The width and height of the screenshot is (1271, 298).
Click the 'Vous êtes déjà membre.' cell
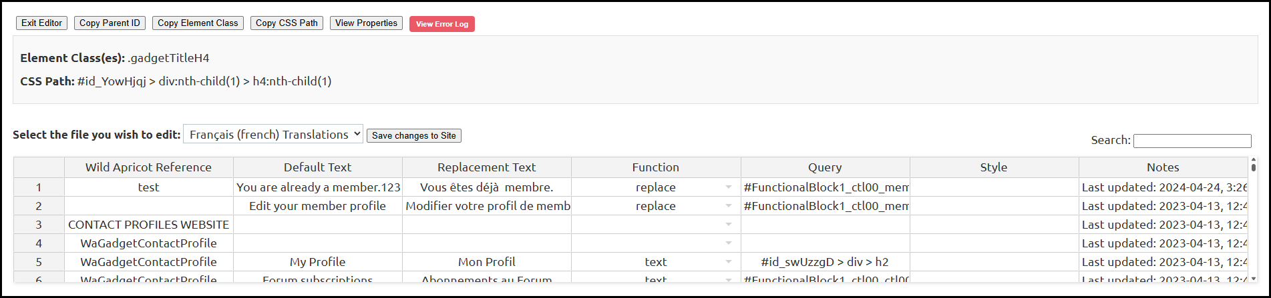click(x=486, y=187)
